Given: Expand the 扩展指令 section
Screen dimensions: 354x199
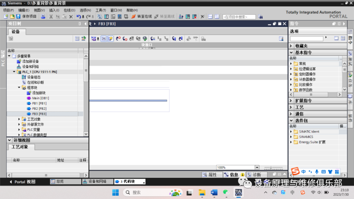Looking at the screenshot, I should (291, 100).
